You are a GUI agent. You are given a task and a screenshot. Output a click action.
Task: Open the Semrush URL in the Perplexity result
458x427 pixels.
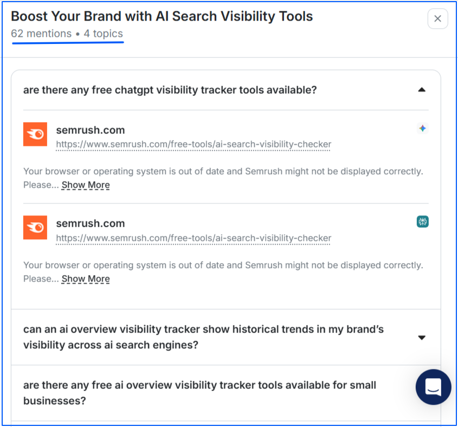[193, 238]
